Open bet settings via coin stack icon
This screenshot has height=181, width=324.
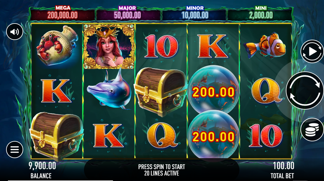click(x=312, y=129)
